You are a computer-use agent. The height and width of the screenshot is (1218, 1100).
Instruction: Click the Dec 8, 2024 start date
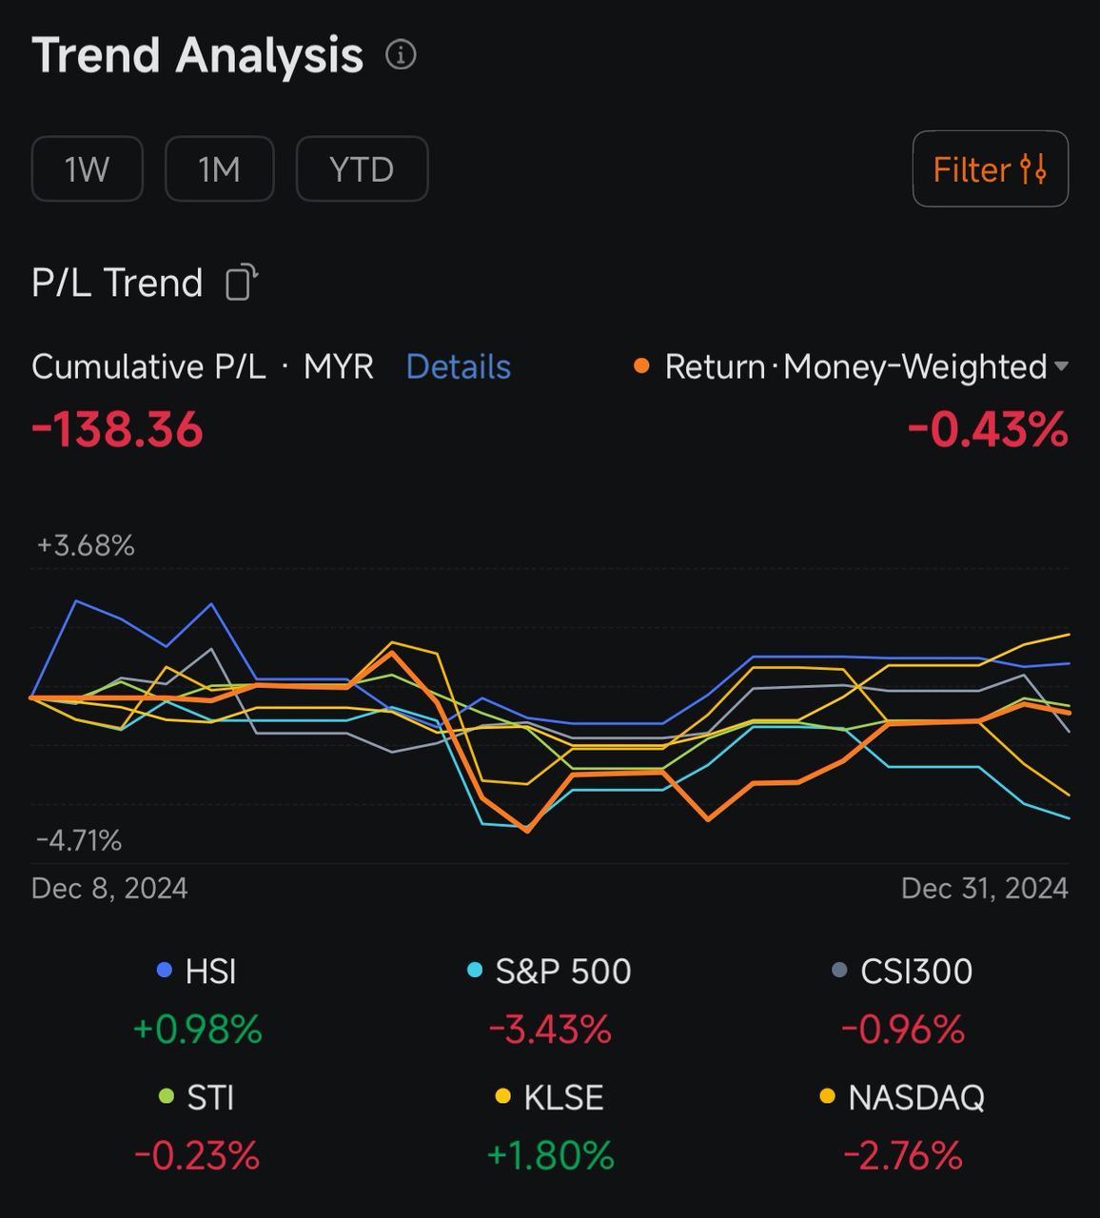click(x=109, y=888)
